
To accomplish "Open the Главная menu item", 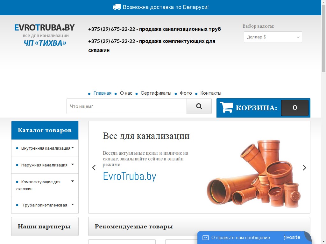I will 102,93.
